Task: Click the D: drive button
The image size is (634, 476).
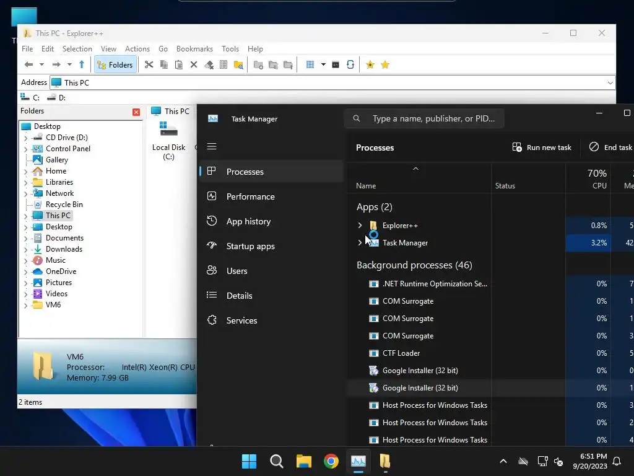Action: click(x=56, y=97)
